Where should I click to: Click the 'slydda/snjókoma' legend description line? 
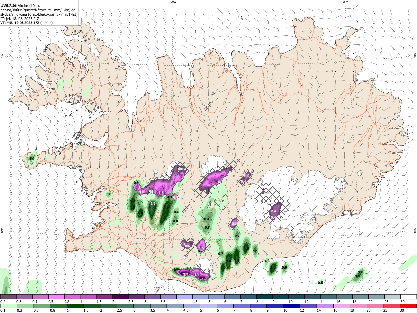coord(39,14)
